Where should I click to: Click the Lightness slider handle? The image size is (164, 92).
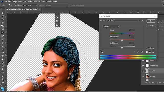pos(122,47)
